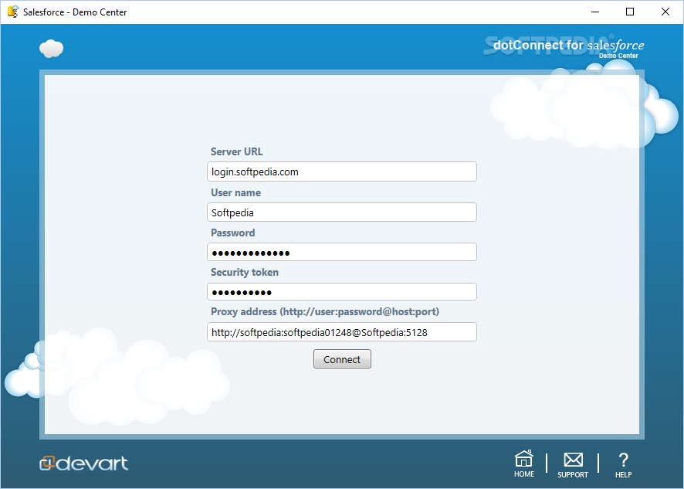Minimize the Salesforce Demo Center window

click(x=595, y=12)
